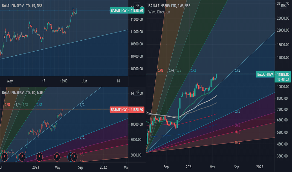Screen dimensions: 292x172
Task: Select the 'BAJAJ FINSERV LTD, 15, NSE' chart title
Action: click(x=22, y=6)
